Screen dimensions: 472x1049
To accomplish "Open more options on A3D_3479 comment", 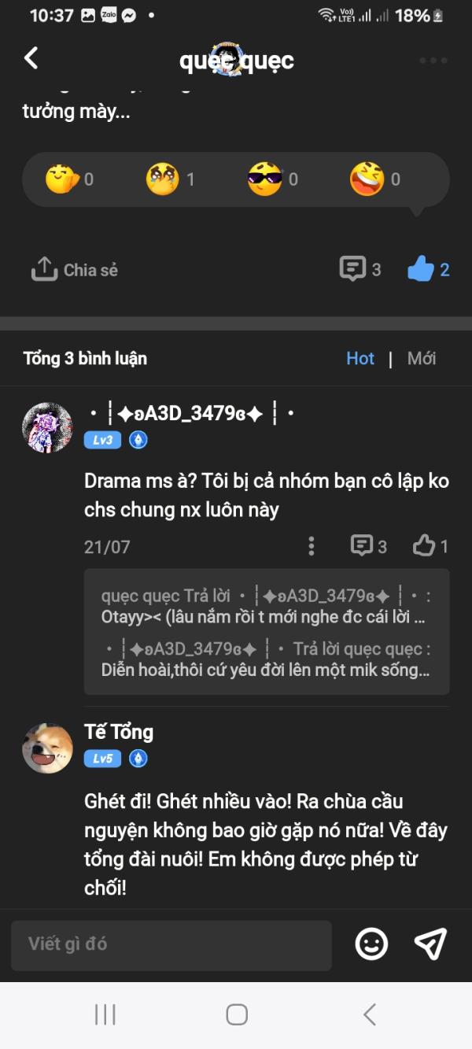I will point(312,546).
